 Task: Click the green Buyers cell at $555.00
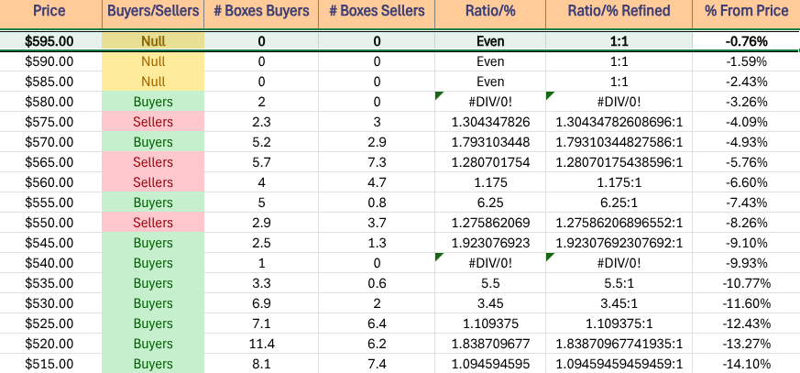point(153,202)
